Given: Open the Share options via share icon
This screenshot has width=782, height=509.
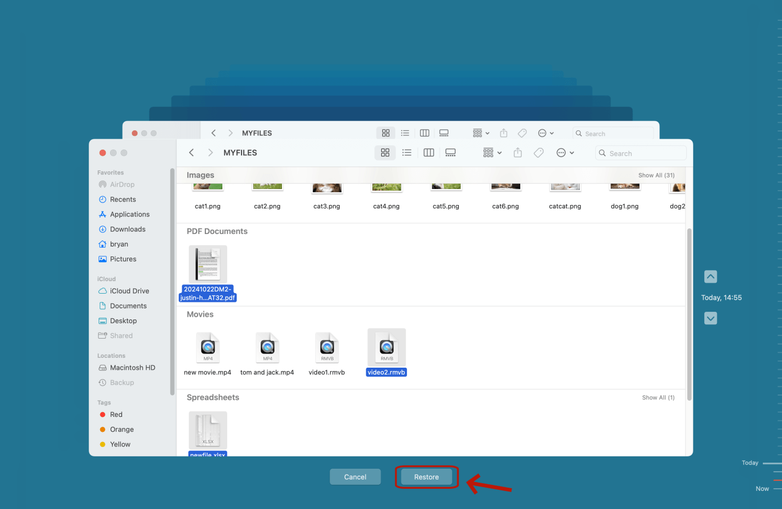Looking at the screenshot, I should click(x=517, y=152).
